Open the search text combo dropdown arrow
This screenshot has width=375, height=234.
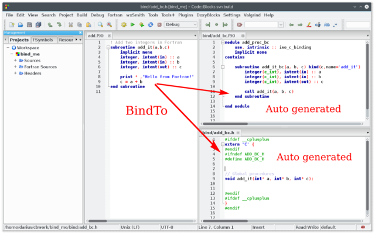pos(281,25)
